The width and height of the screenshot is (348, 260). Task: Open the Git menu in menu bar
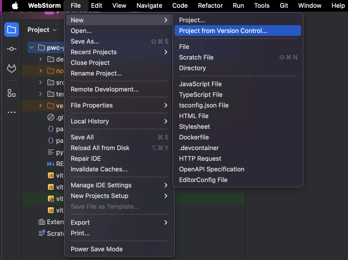point(284,6)
